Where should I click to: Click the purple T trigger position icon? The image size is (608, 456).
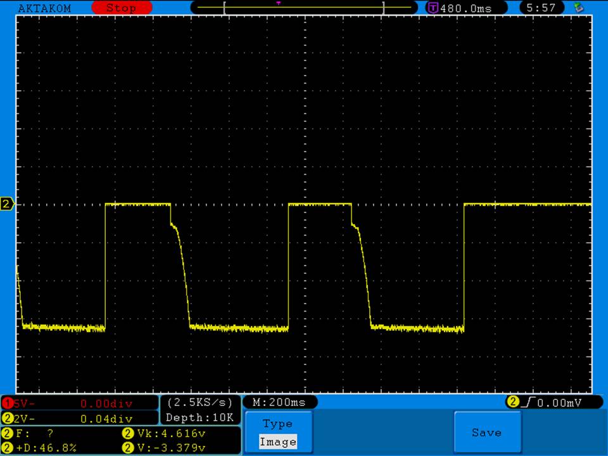coord(433,8)
